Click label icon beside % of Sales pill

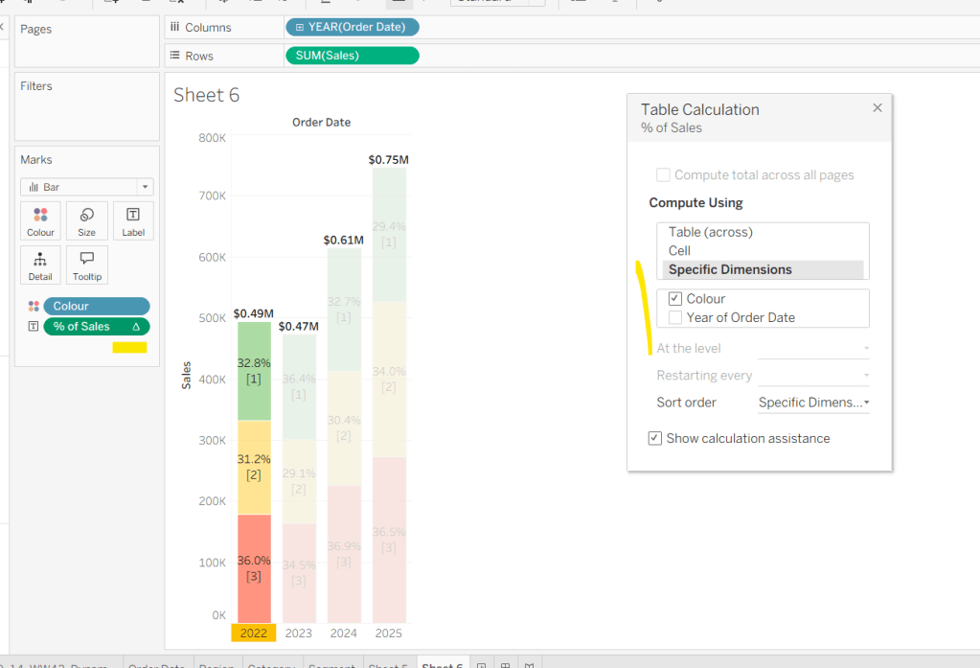click(x=34, y=327)
